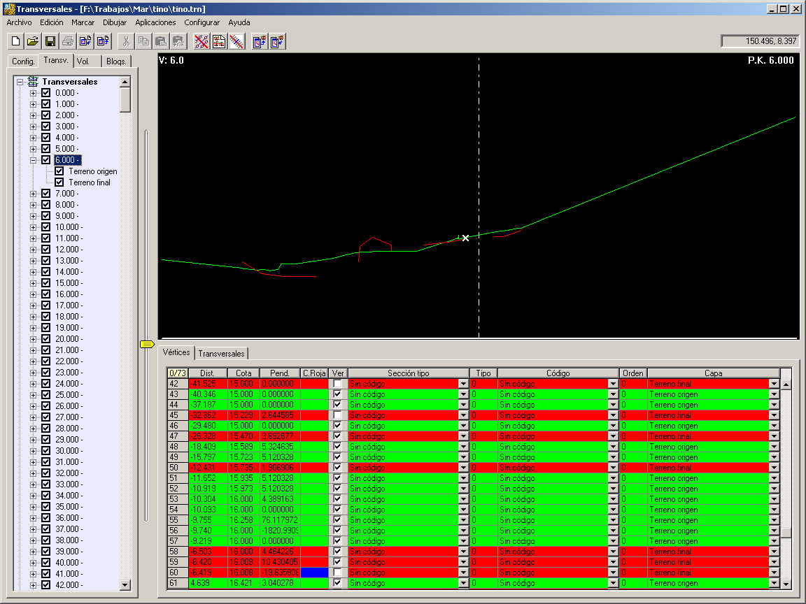Click the Capa column header

click(714, 373)
